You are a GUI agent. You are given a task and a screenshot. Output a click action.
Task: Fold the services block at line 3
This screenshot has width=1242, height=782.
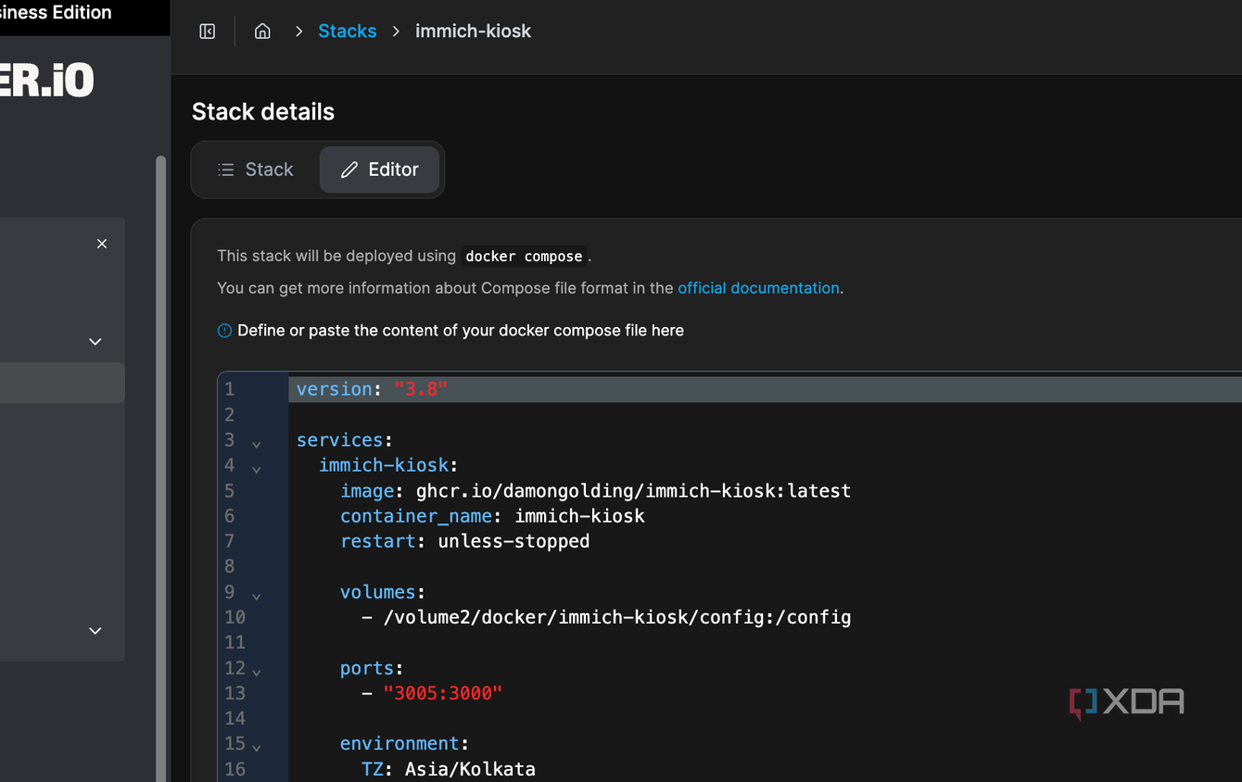click(257, 444)
